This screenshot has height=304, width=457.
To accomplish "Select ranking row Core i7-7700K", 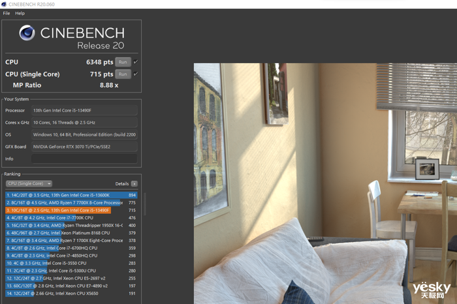I will coord(71,218).
